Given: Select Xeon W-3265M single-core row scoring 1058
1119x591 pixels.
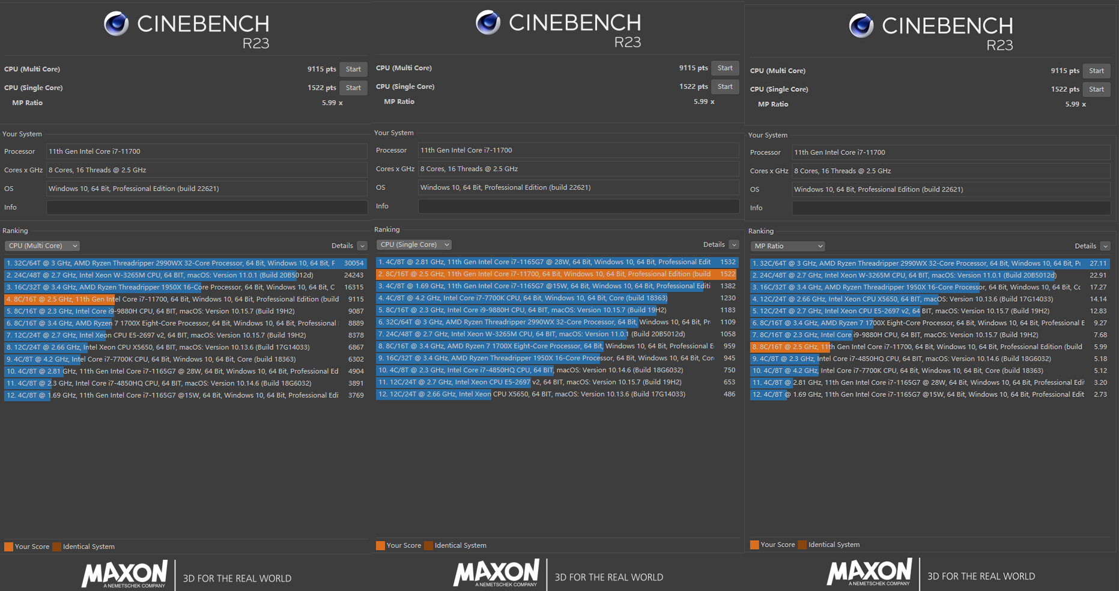Looking at the screenshot, I should pyautogui.click(x=557, y=334).
